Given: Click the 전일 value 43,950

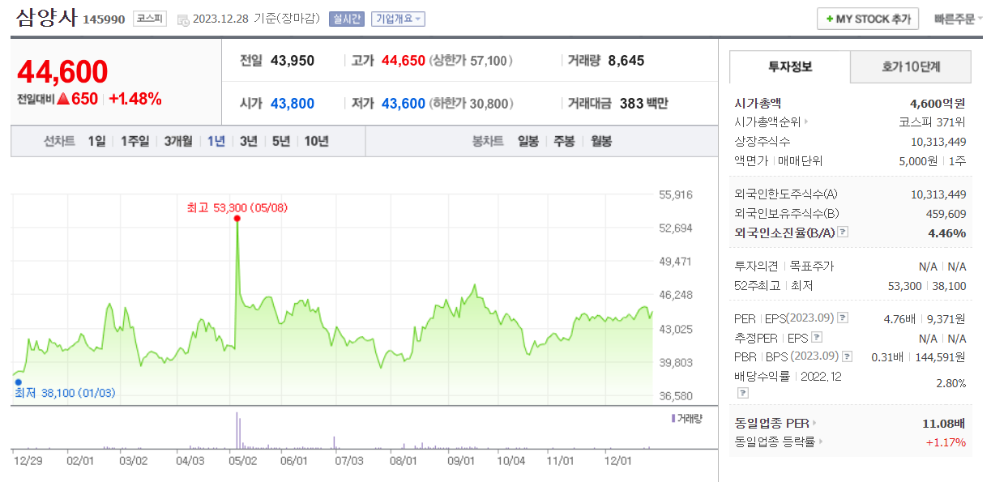Looking at the screenshot, I should tap(293, 61).
